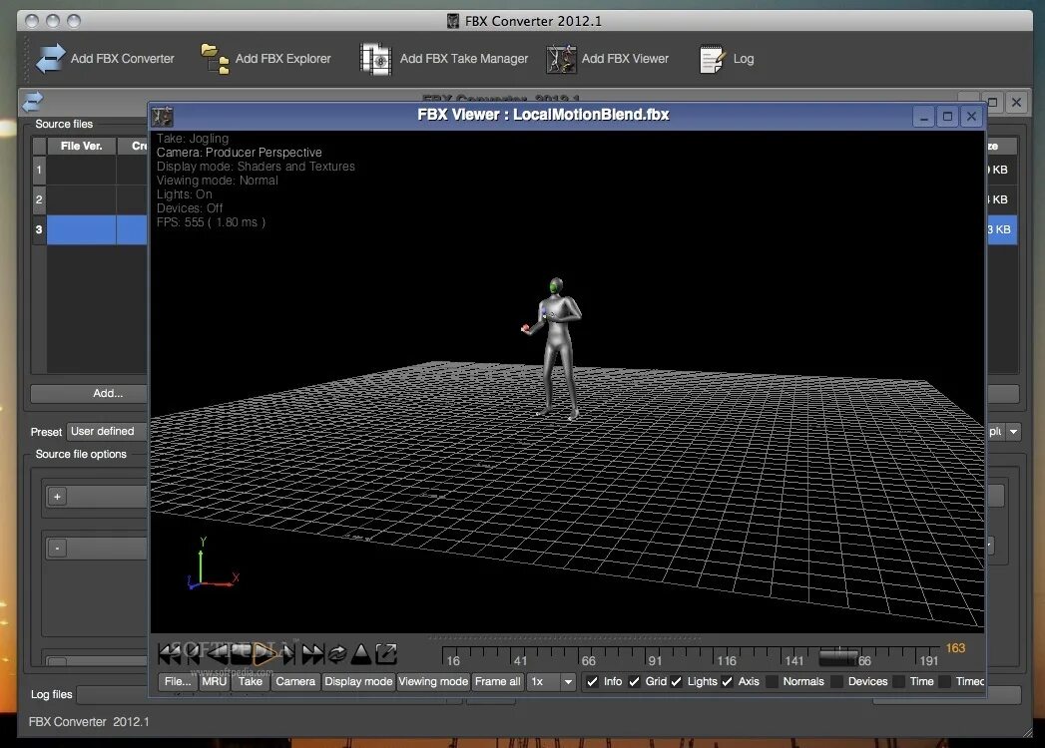
Task: Click the Add FBX Take Manager icon
Action: [376, 59]
